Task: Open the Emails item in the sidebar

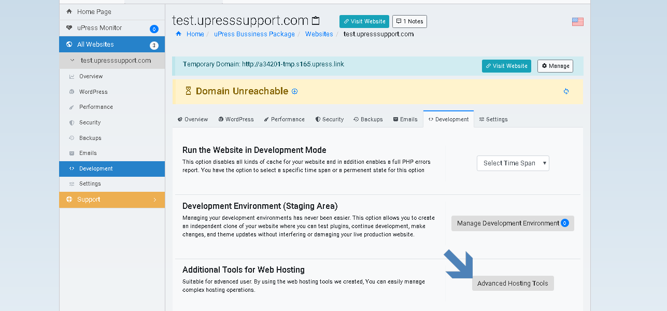Action: [112, 153]
